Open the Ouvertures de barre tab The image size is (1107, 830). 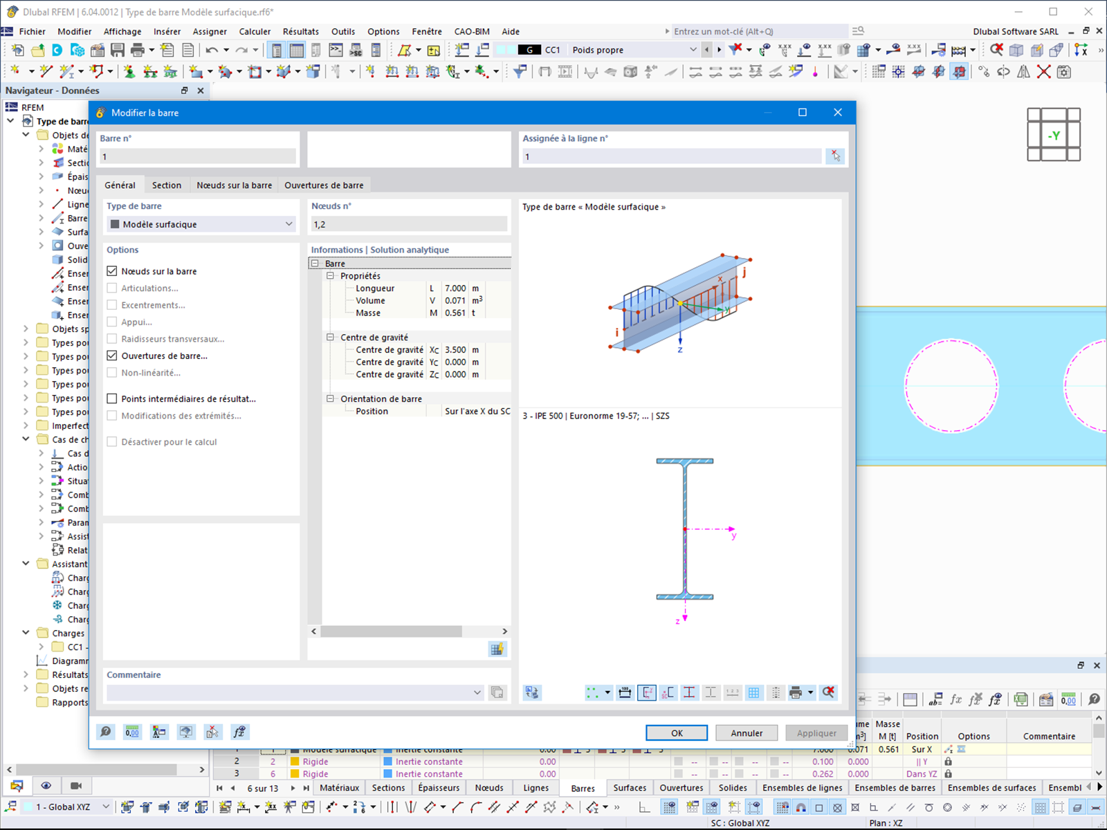point(324,185)
